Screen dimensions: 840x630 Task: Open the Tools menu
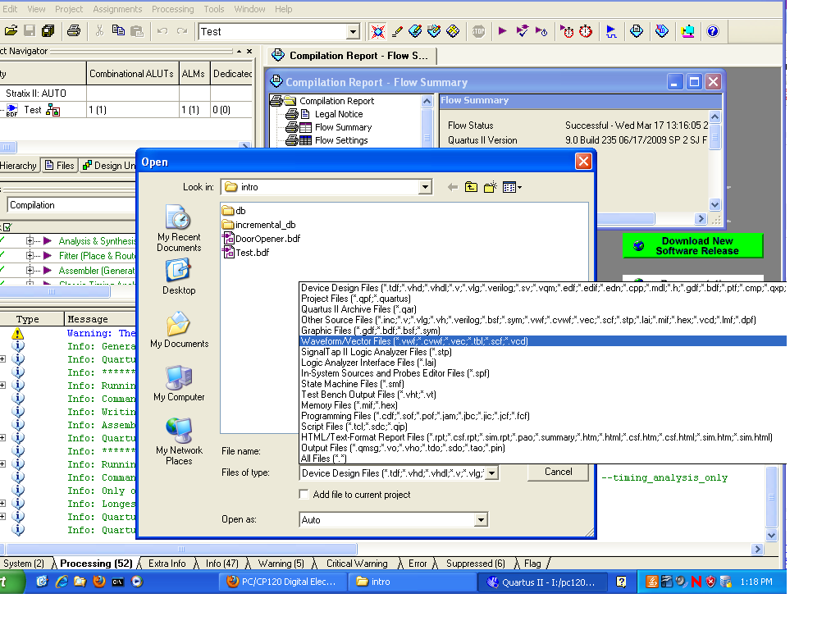click(214, 9)
